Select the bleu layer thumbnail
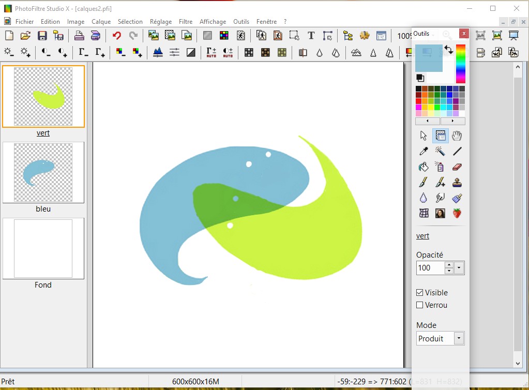The width and height of the screenshot is (529, 390). [43, 172]
